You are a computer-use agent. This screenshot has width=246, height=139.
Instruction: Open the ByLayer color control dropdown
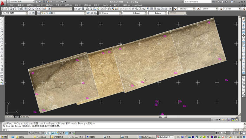point(120,13)
